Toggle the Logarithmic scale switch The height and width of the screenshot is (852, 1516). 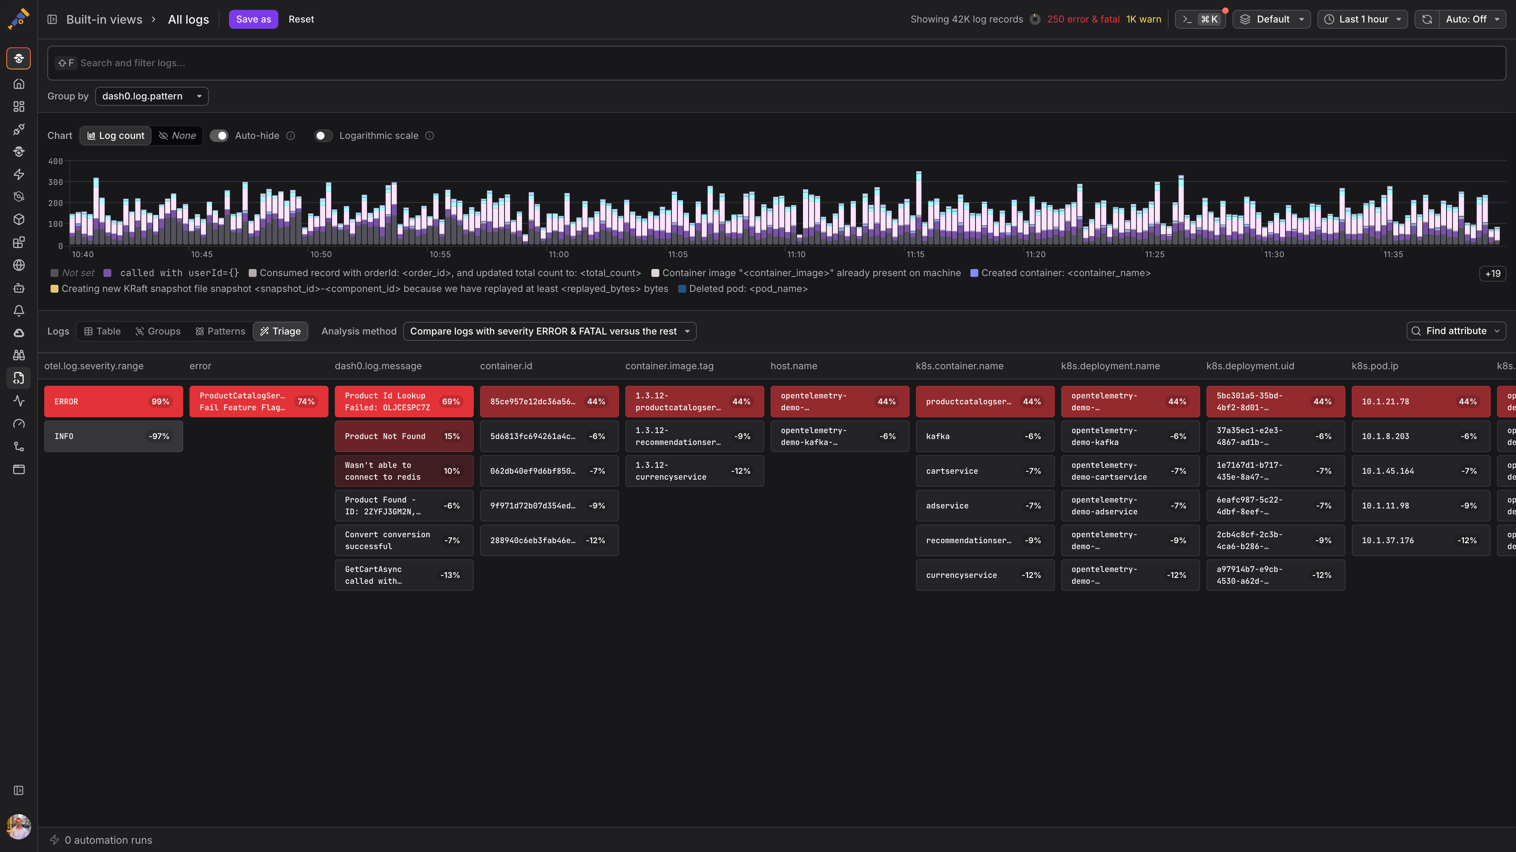click(323, 136)
